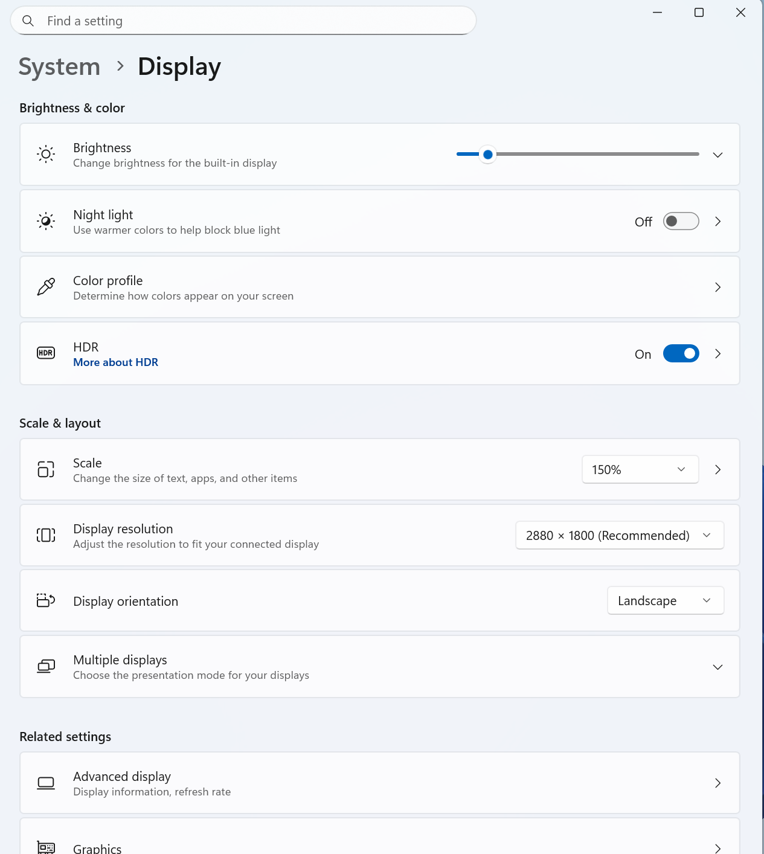This screenshot has height=854, width=764.
Task: Open the Display resolution dropdown
Action: [619, 535]
